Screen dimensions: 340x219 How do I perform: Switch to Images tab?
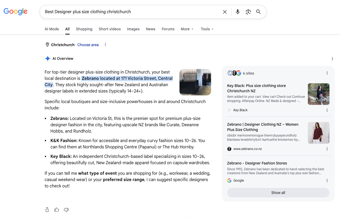click(133, 29)
